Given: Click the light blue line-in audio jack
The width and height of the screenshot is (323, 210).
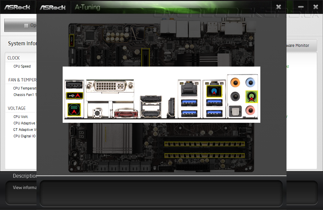Looking at the screenshot, I should click(x=250, y=83).
